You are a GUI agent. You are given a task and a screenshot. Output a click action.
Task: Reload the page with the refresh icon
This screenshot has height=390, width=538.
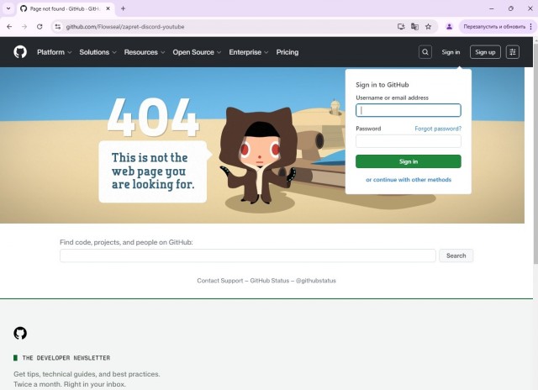pyautogui.click(x=40, y=27)
